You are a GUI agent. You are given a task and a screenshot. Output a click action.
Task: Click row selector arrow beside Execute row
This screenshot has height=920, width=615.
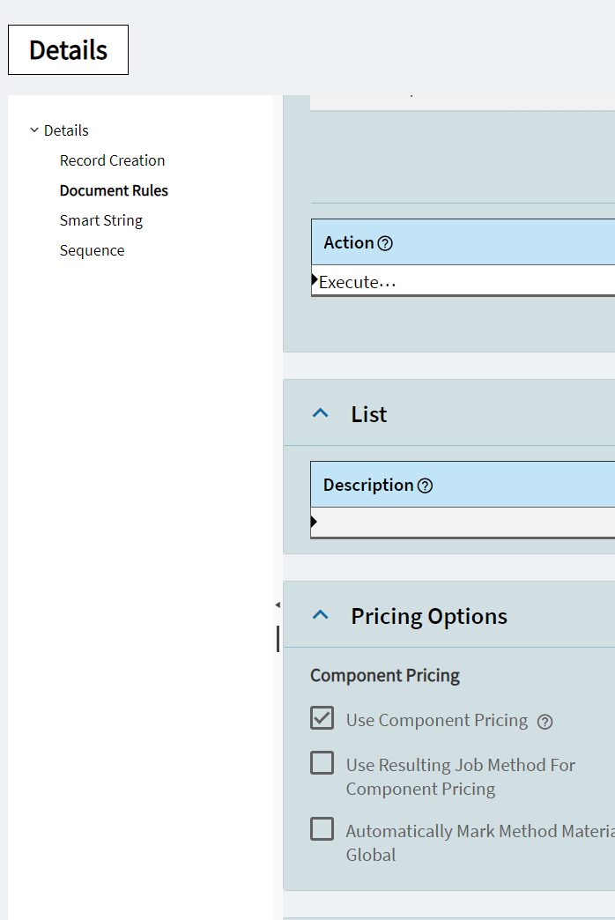coord(315,280)
